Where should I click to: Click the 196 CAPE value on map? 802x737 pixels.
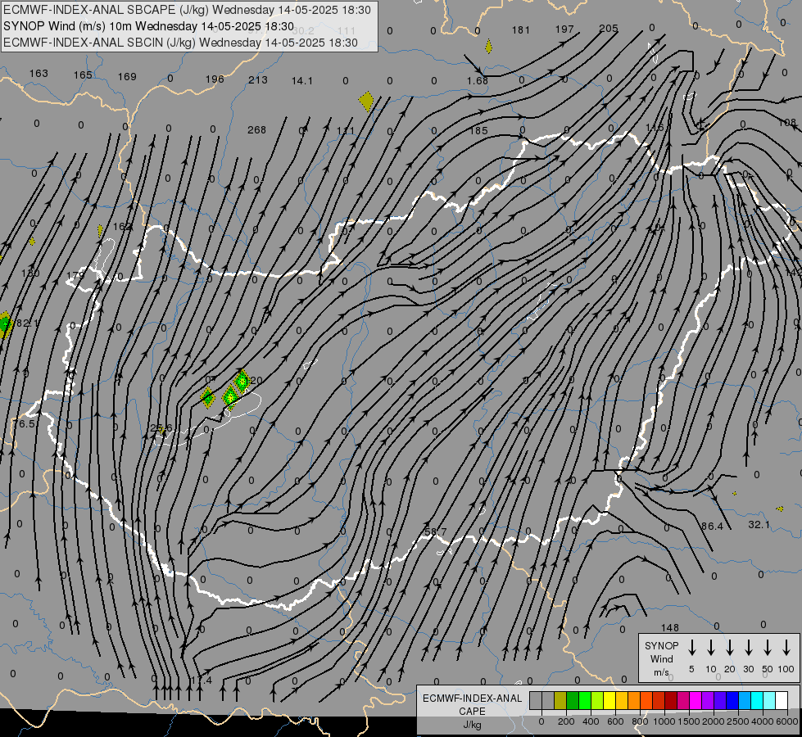pyautogui.click(x=215, y=79)
